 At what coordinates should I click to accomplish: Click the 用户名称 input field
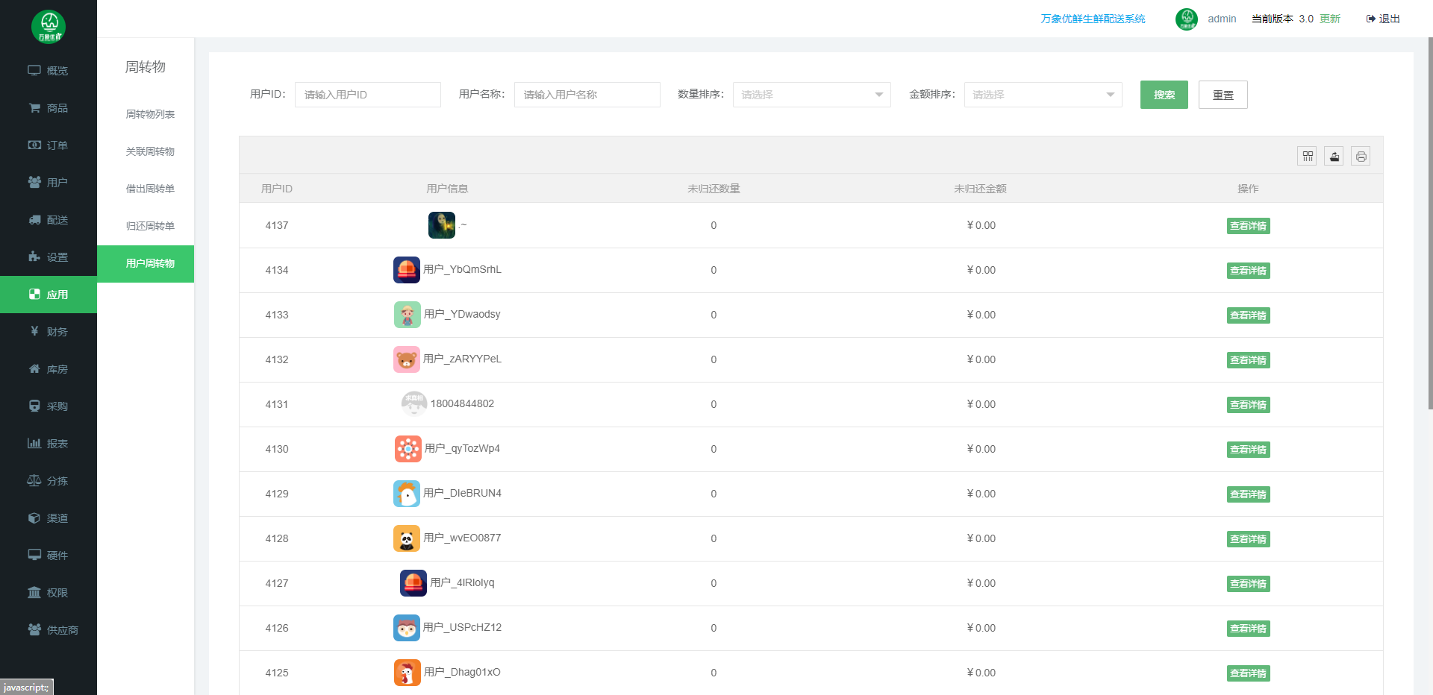[x=587, y=95]
